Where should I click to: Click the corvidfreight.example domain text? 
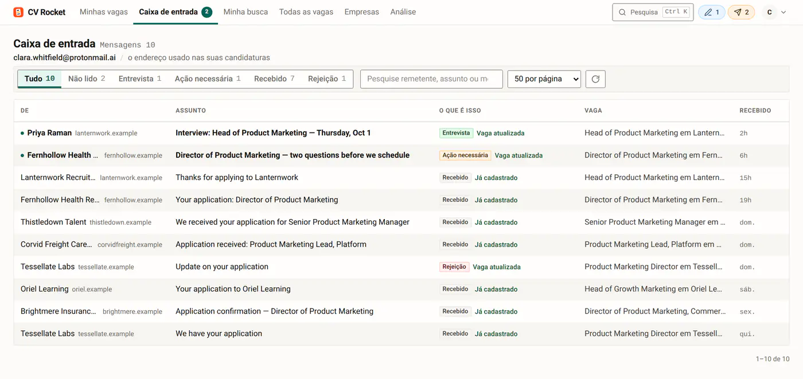pyautogui.click(x=130, y=245)
